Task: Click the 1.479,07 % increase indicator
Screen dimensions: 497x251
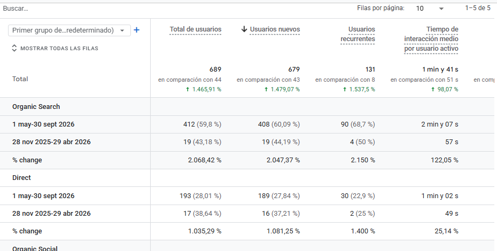Action: tap(282, 89)
